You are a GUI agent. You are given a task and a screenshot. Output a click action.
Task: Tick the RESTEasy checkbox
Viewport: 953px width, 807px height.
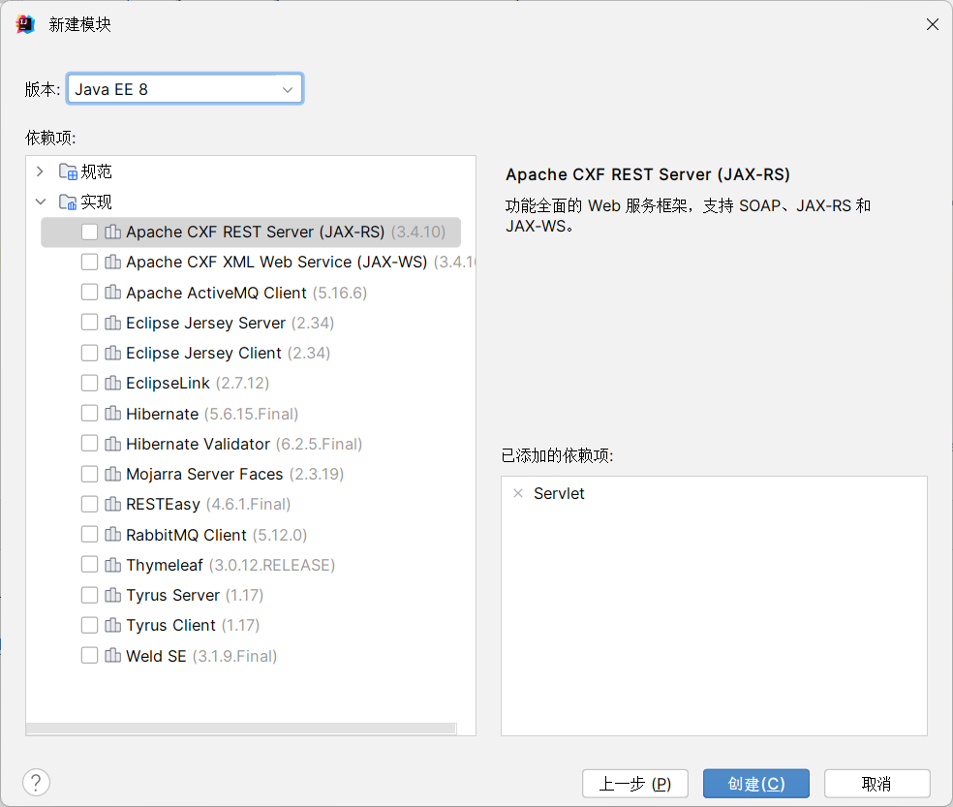click(89, 504)
